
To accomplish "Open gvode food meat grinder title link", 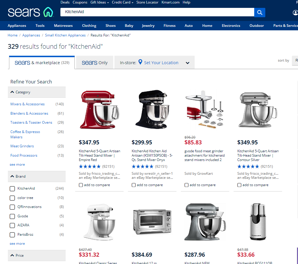I will click(205, 155).
